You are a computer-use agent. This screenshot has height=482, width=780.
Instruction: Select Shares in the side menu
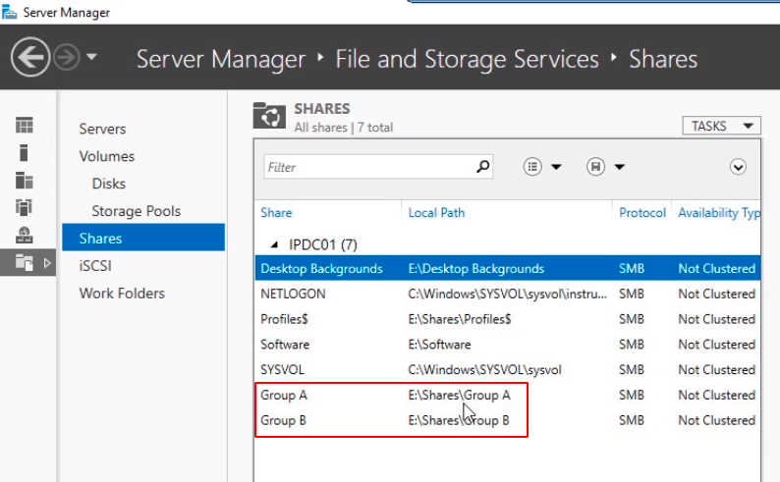(x=143, y=238)
